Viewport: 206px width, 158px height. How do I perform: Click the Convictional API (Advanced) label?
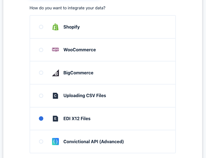tap(93, 142)
